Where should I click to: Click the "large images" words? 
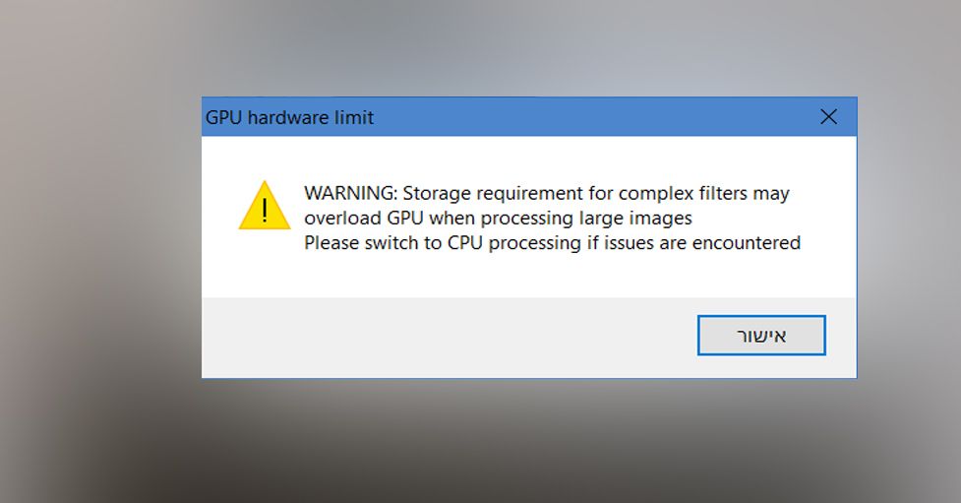point(643,219)
